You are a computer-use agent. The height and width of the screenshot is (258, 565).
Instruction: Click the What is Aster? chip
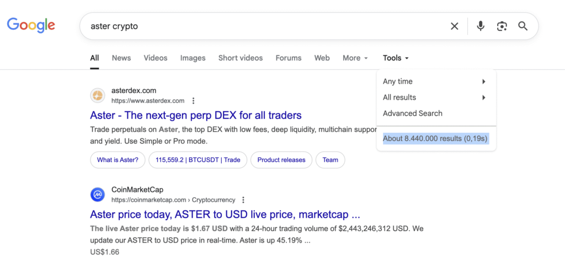click(118, 160)
